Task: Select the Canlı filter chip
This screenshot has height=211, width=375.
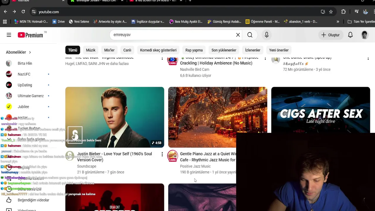Action: (127, 50)
